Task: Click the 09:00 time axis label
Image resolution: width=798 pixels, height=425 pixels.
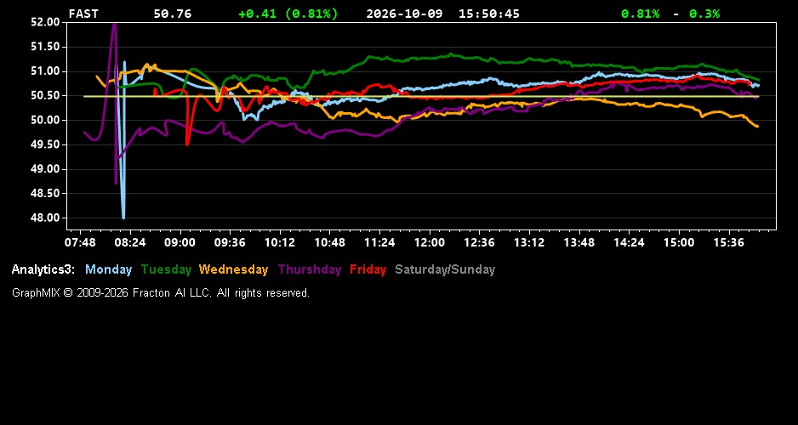Action: [x=180, y=242]
